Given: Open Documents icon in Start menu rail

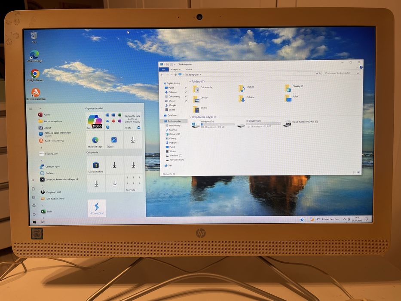Looking at the screenshot, I should pyautogui.click(x=33, y=189).
